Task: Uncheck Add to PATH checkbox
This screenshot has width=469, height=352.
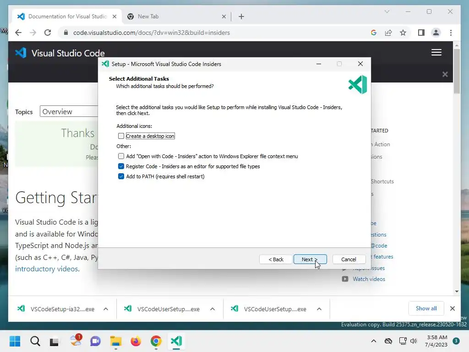Action: [x=121, y=176]
